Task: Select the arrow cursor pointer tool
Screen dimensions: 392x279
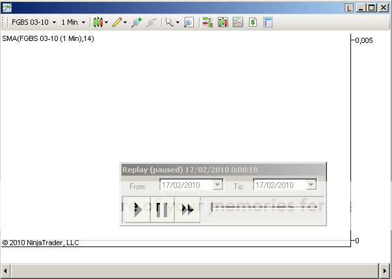Action: (170, 22)
